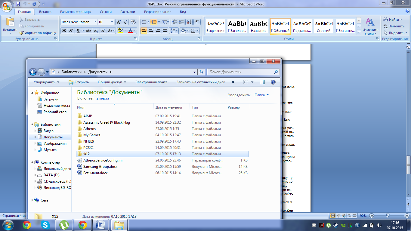Open the Общий доступ dropdown
The height and width of the screenshot is (231, 411).
(112, 82)
